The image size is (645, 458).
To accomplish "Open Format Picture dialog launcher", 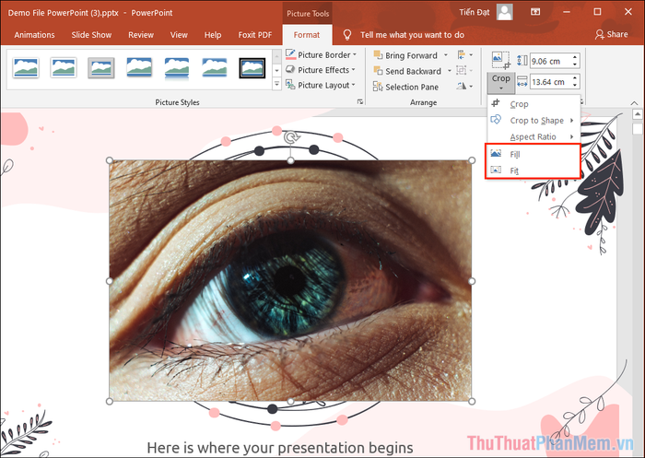I will (x=360, y=101).
